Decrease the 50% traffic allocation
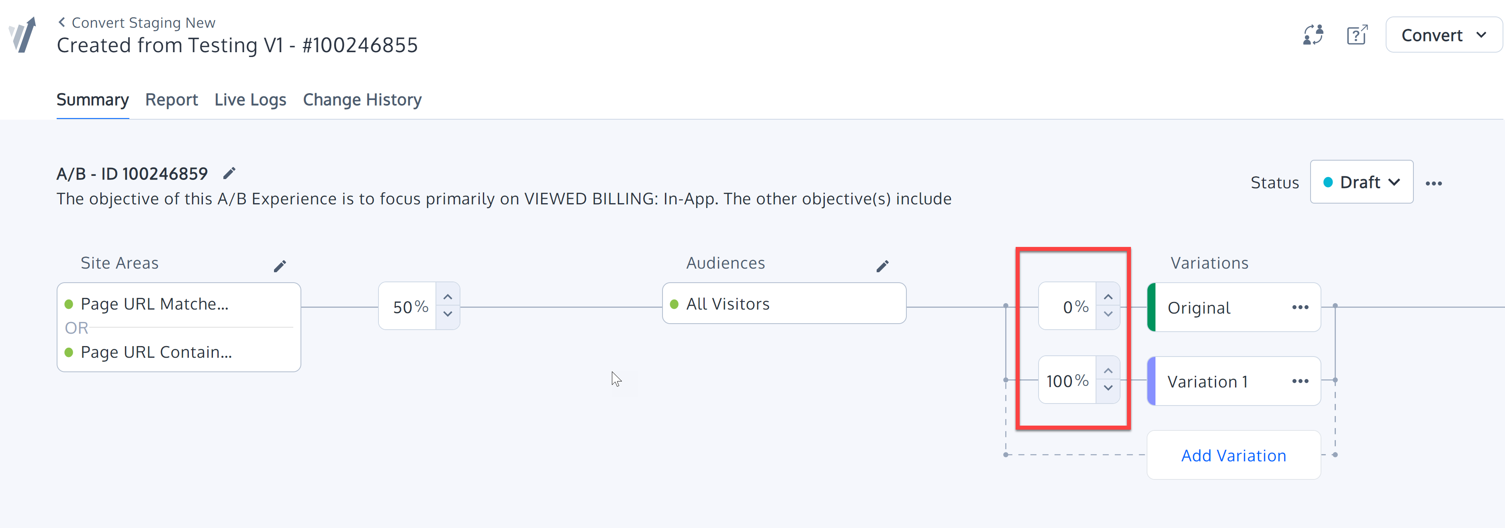Screen dimensions: 1505x528 click(x=448, y=314)
